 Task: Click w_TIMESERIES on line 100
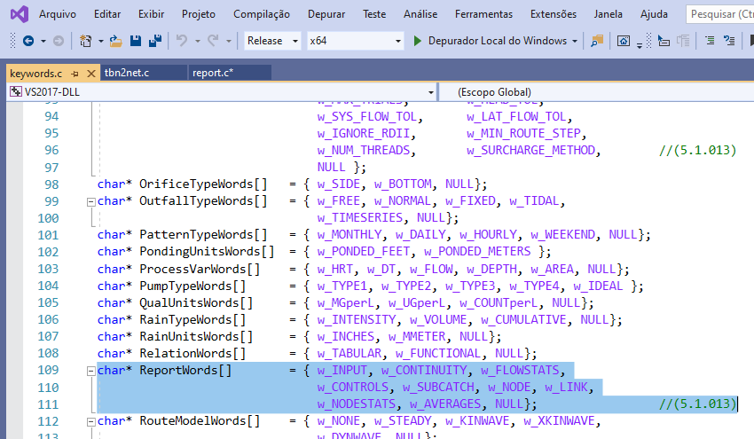(x=359, y=218)
